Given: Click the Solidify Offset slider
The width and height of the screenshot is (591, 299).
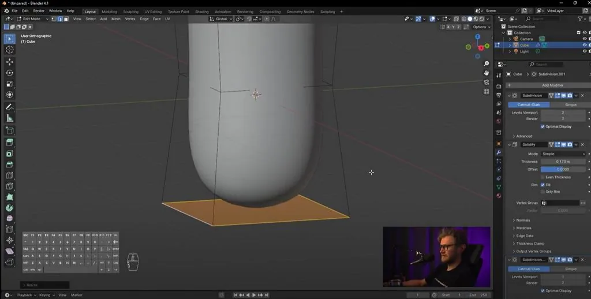Looking at the screenshot, I should click(x=563, y=169).
